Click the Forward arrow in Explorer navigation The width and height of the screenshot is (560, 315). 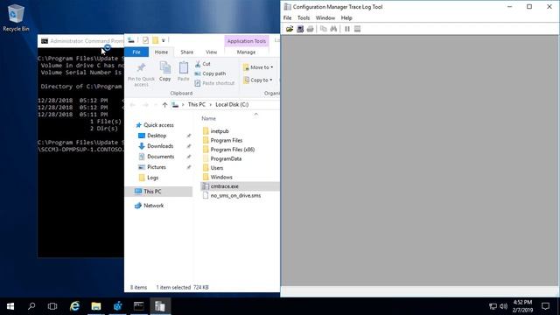(x=145, y=105)
